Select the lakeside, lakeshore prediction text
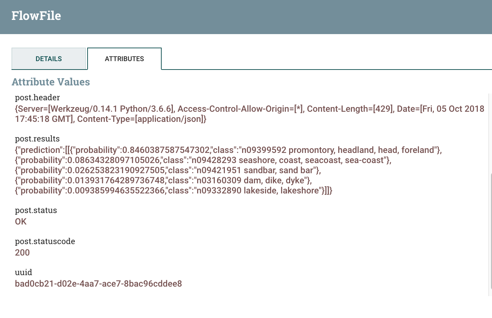Viewport: 492px width, 318px height. pos(172,190)
